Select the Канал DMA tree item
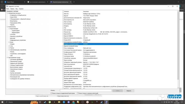This screenshot has width=185, height=104. [14, 17]
